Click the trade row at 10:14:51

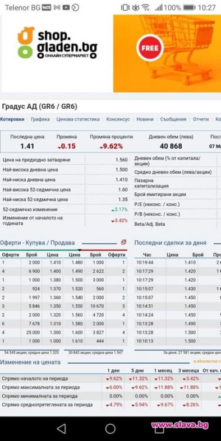coord(178,306)
